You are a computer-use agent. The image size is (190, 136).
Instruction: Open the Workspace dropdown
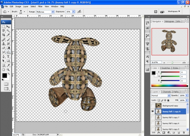pos(174,11)
